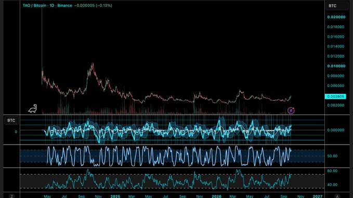Click the 0.010000 price axis label
Screen dimensions: 353x198
coord(336,66)
